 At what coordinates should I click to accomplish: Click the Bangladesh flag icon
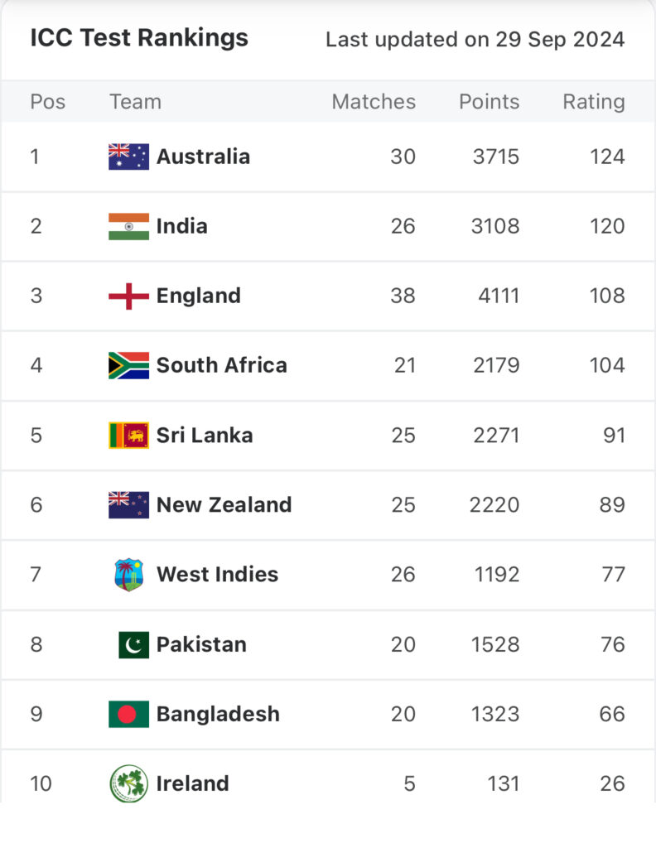[x=128, y=715]
